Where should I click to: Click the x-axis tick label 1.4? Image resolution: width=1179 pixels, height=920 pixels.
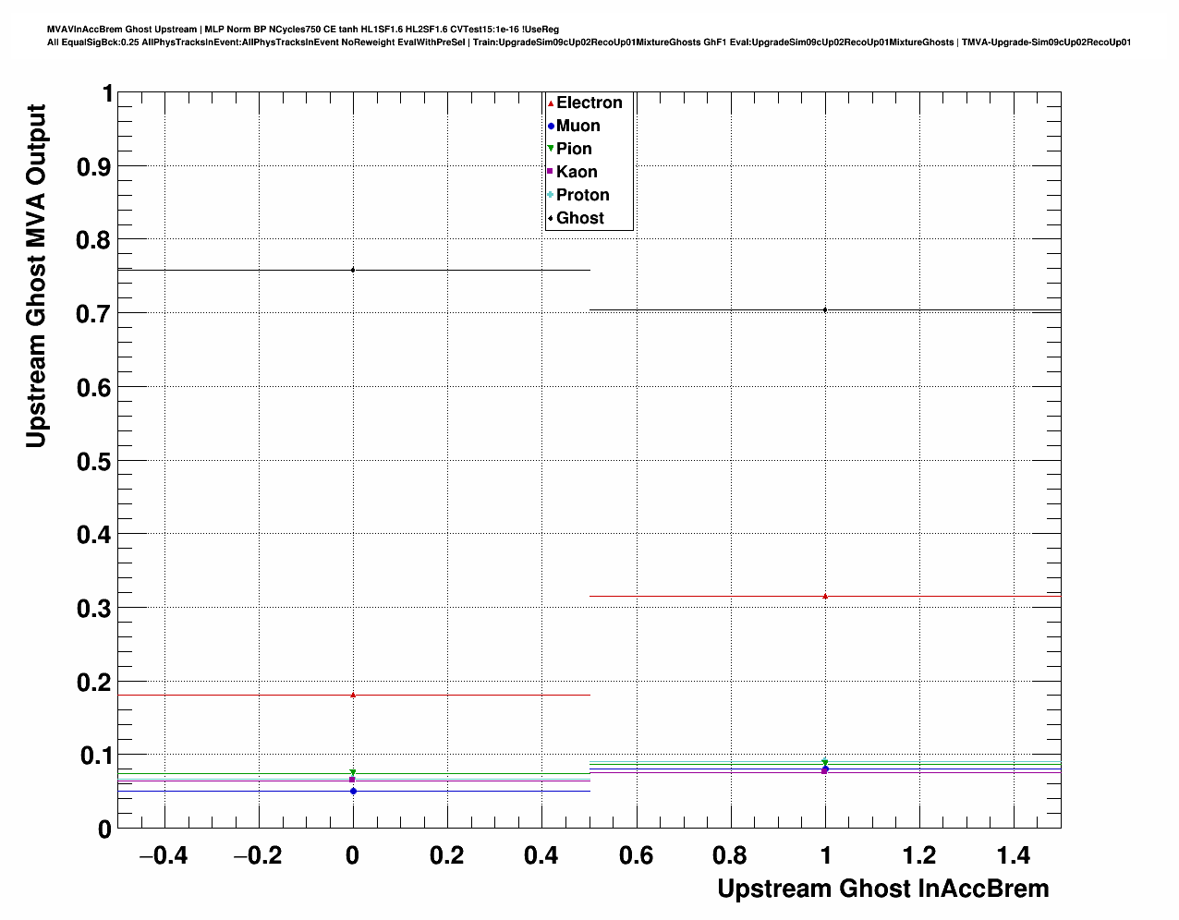pos(1014,856)
